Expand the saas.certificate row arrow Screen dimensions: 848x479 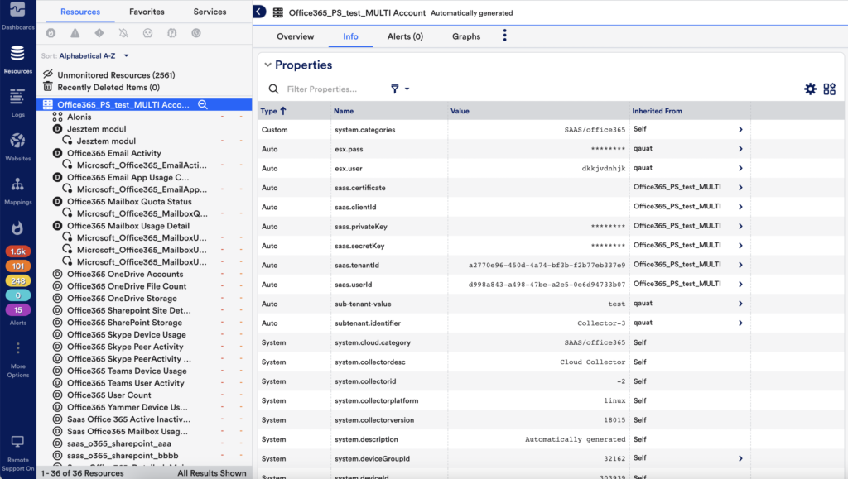(x=741, y=188)
